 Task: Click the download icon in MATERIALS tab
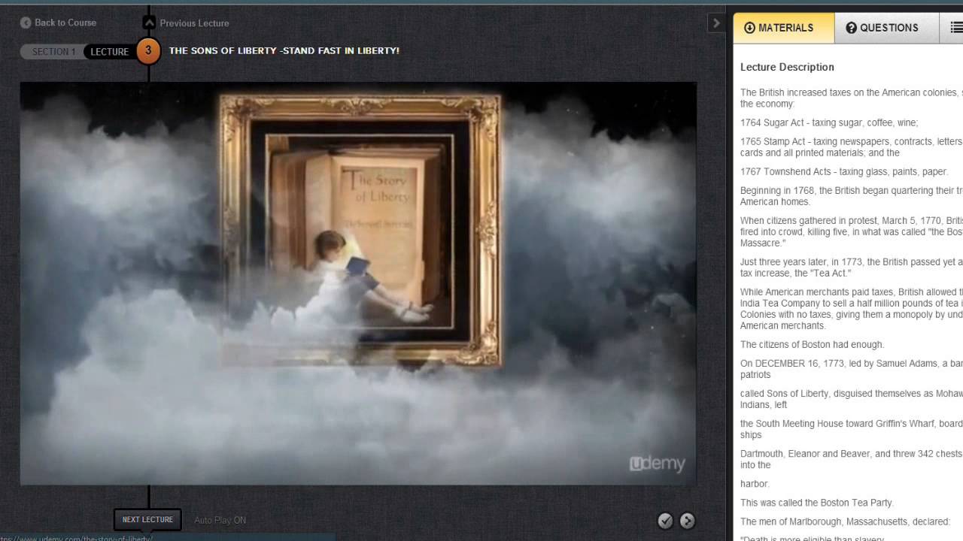click(749, 28)
